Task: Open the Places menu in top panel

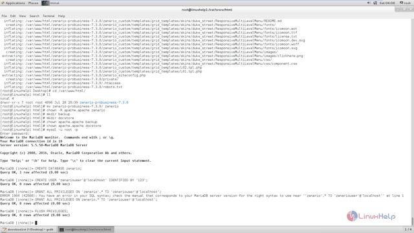Action: (x=33, y=3)
